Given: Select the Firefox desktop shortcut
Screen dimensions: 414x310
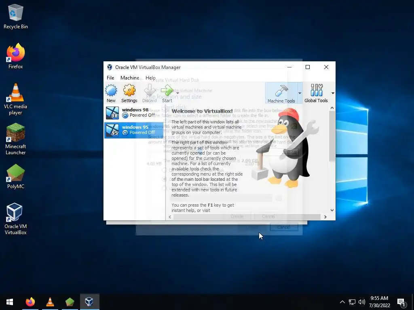Looking at the screenshot, I should [16, 56].
